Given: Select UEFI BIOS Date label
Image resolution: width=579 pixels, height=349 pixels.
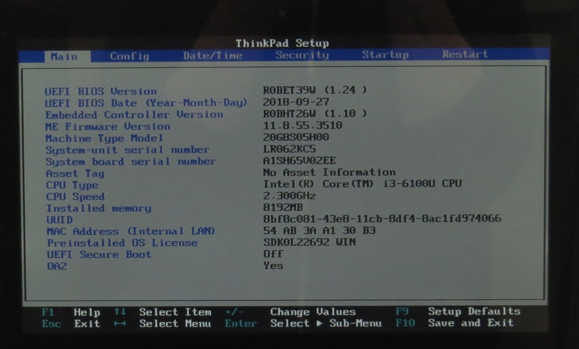Looking at the screenshot, I should 146,103.
